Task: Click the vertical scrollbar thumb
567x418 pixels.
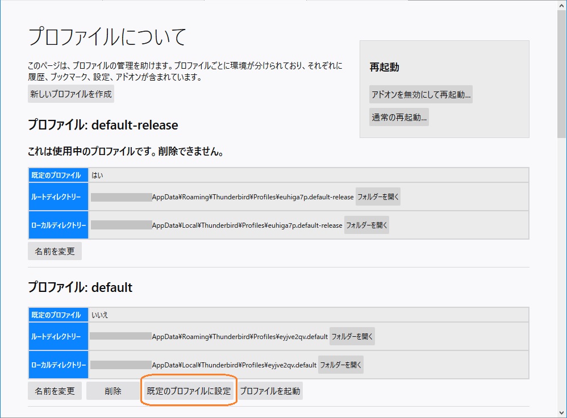Action: point(561,74)
